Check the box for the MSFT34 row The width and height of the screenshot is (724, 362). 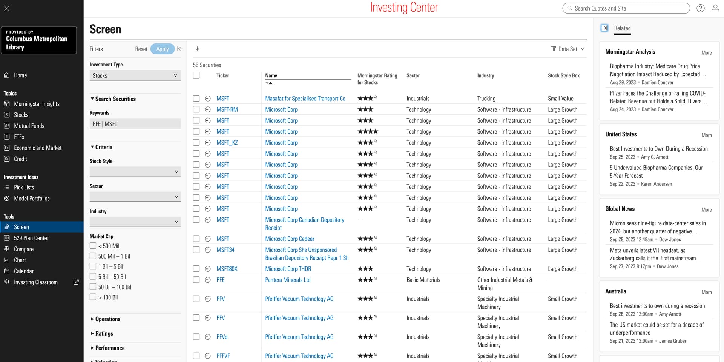pos(196,250)
